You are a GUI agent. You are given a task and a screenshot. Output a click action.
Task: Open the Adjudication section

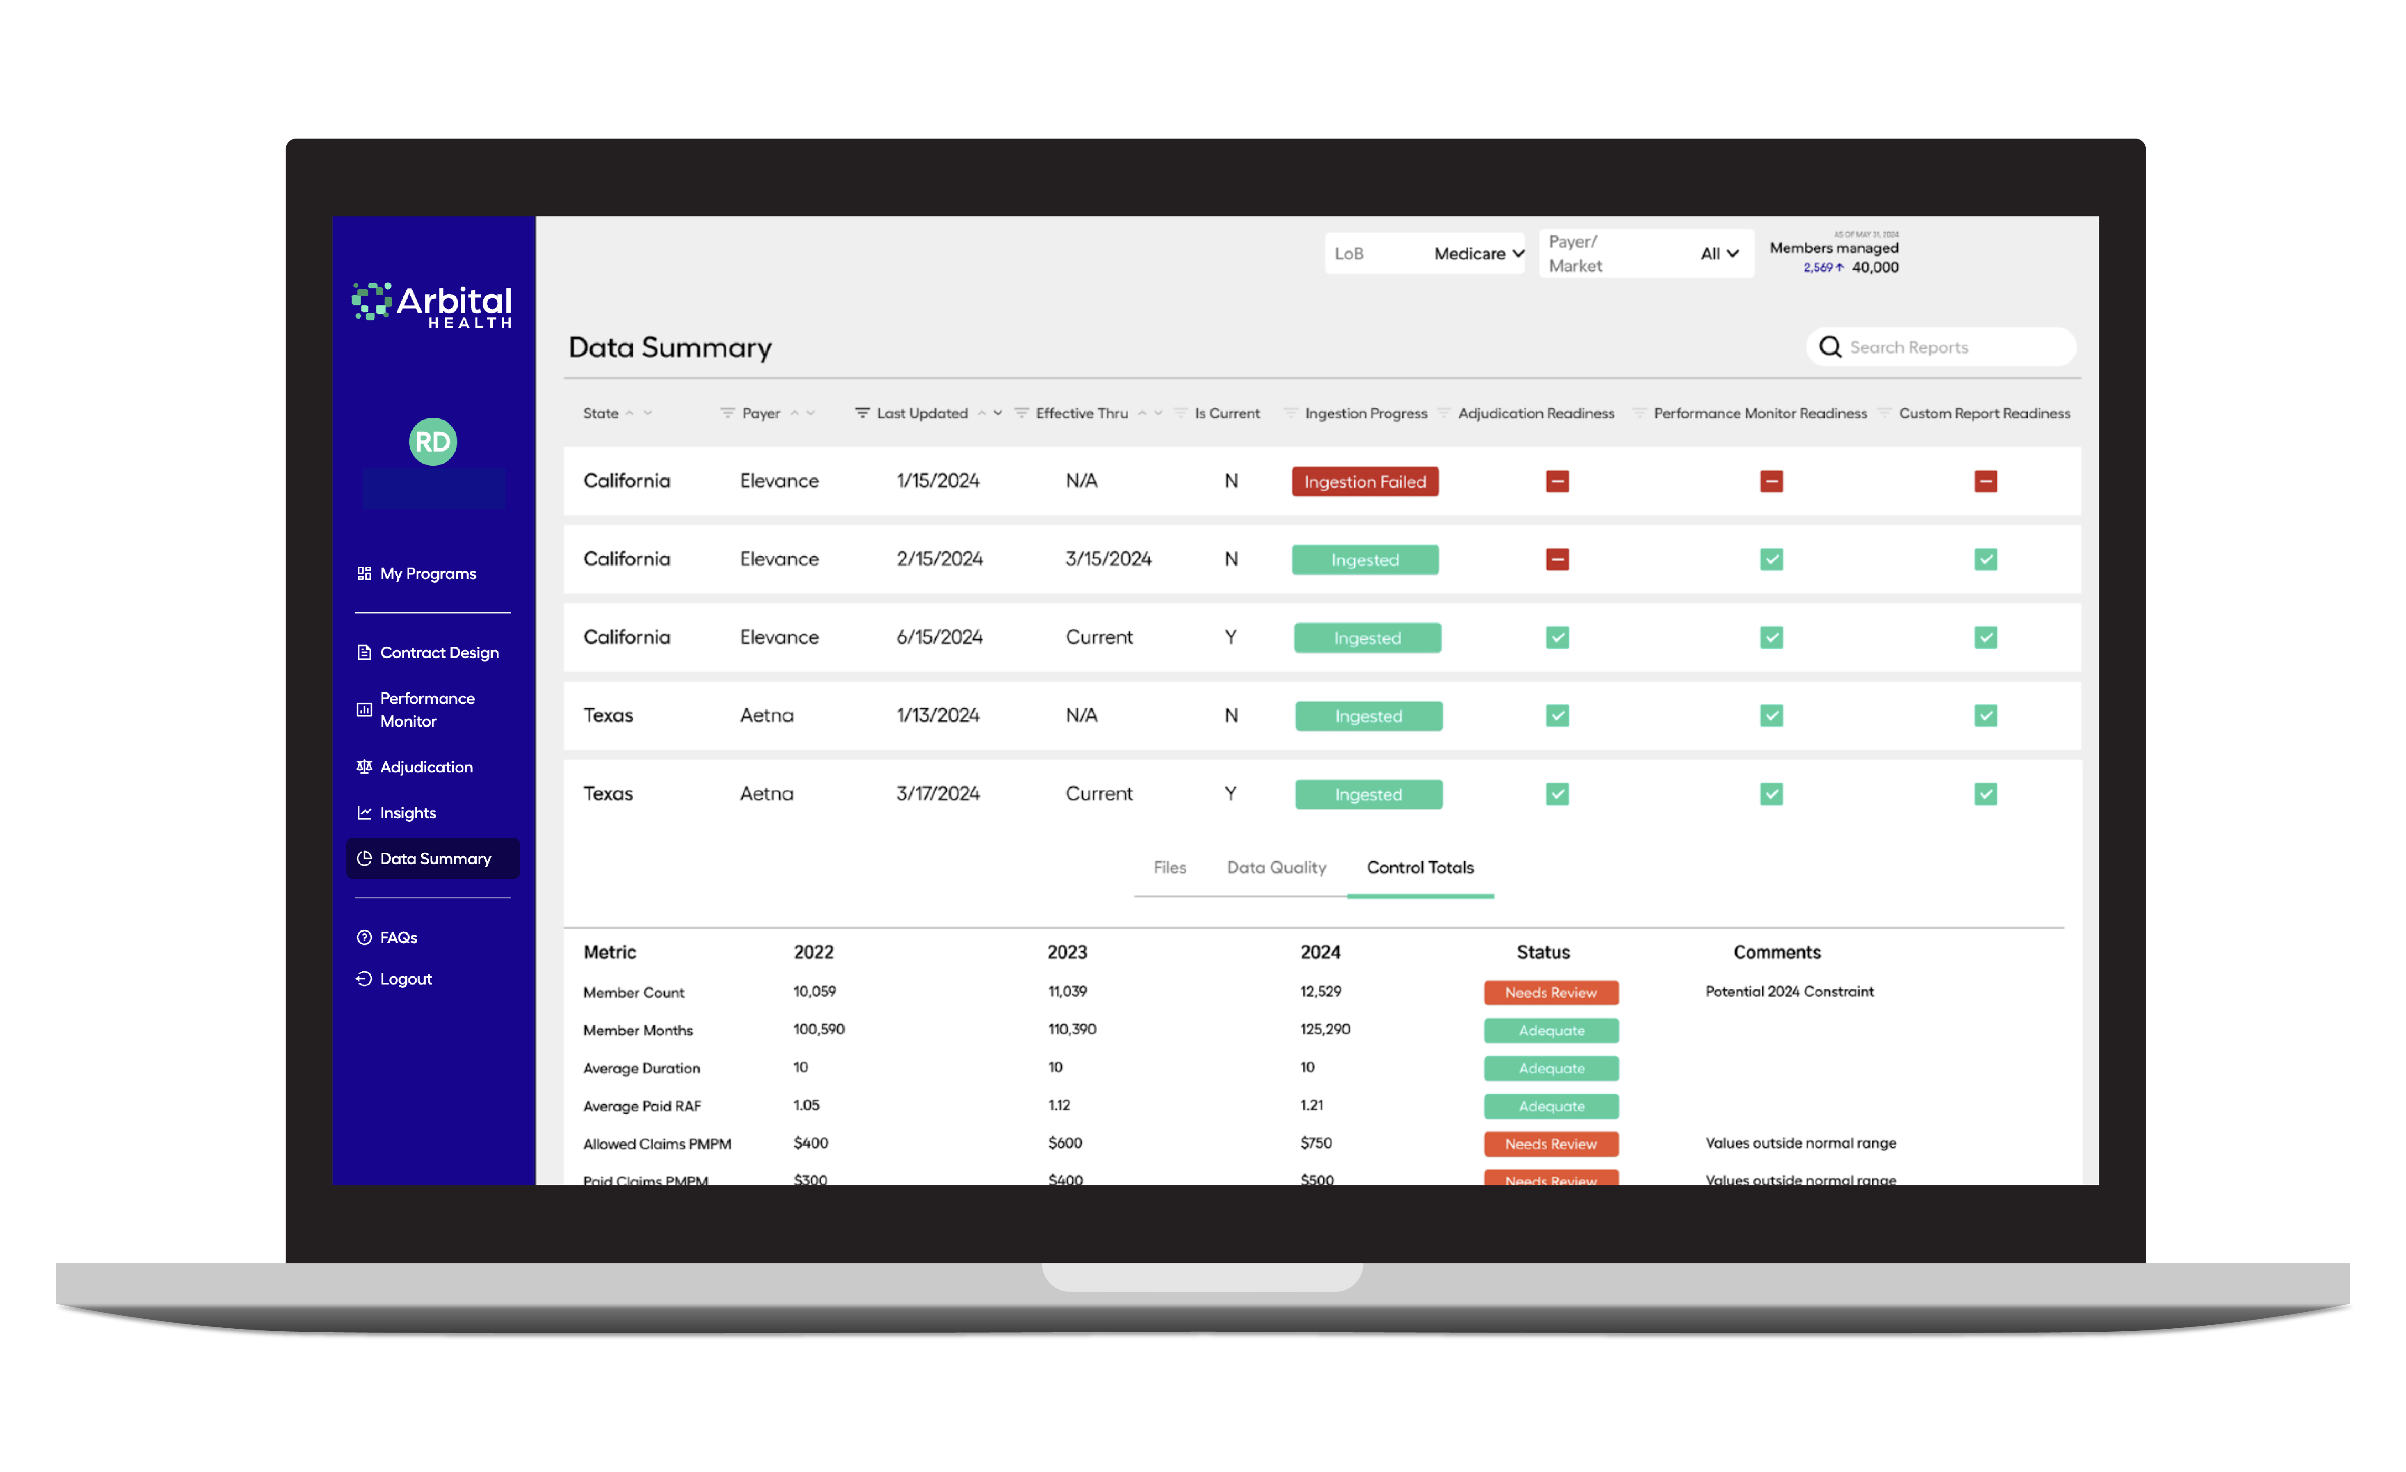tap(424, 764)
